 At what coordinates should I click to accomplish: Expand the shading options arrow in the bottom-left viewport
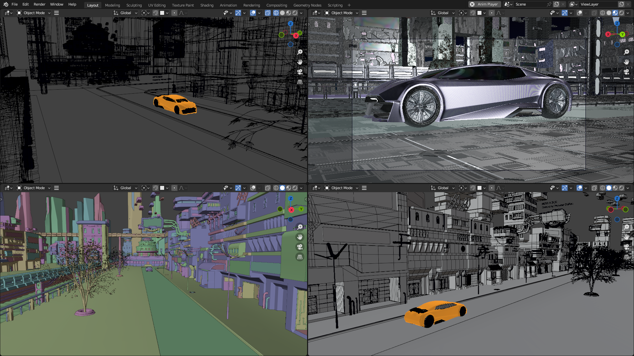(x=301, y=188)
